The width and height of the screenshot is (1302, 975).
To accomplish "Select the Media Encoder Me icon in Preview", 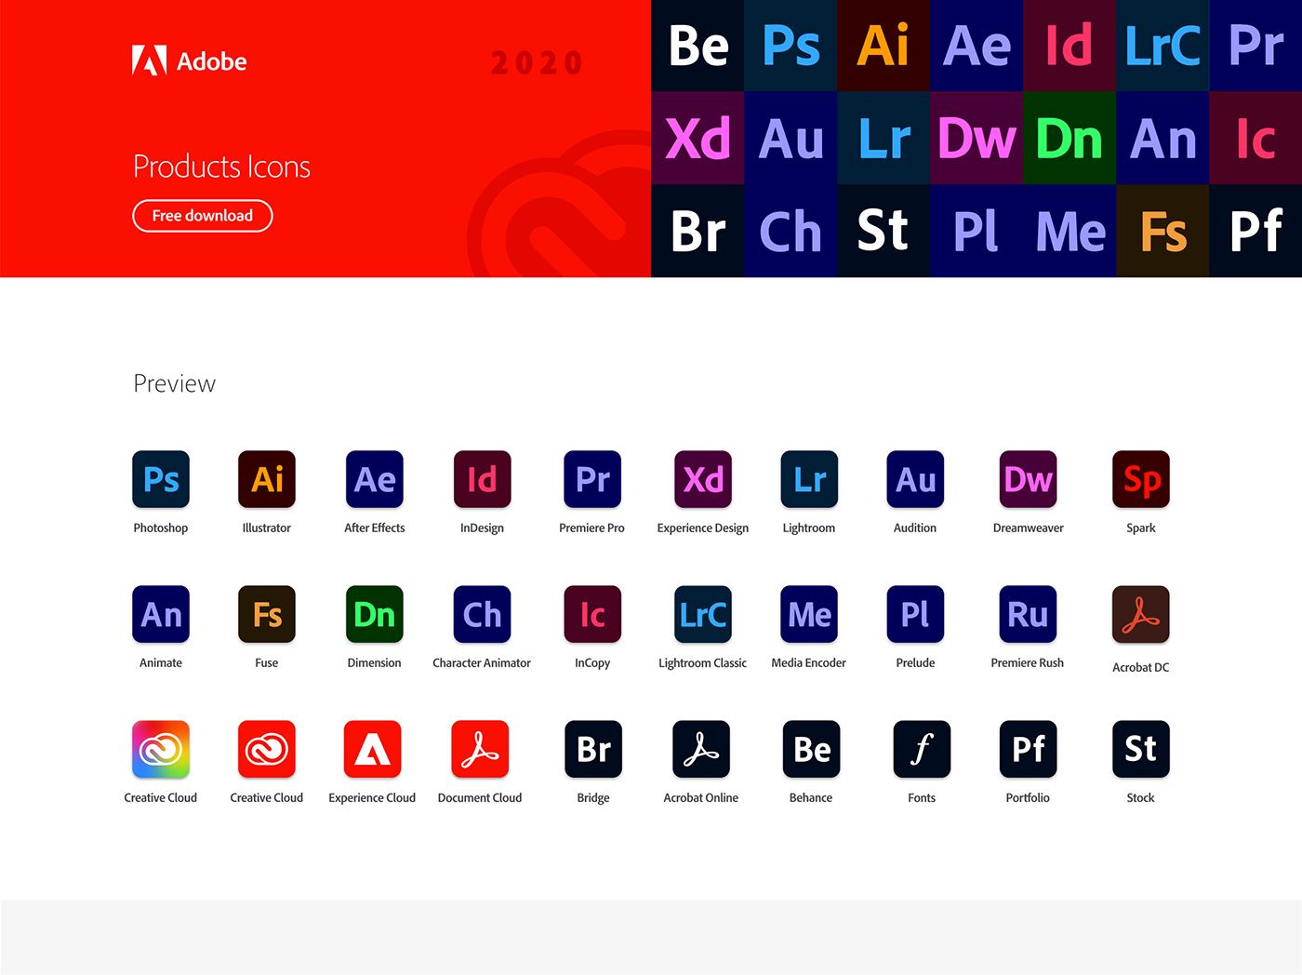I will point(809,614).
